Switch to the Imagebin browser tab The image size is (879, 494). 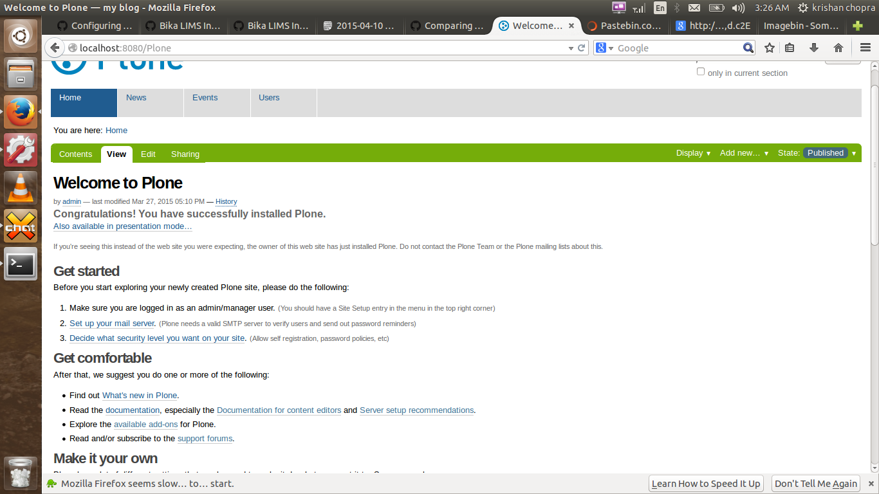tap(801, 26)
